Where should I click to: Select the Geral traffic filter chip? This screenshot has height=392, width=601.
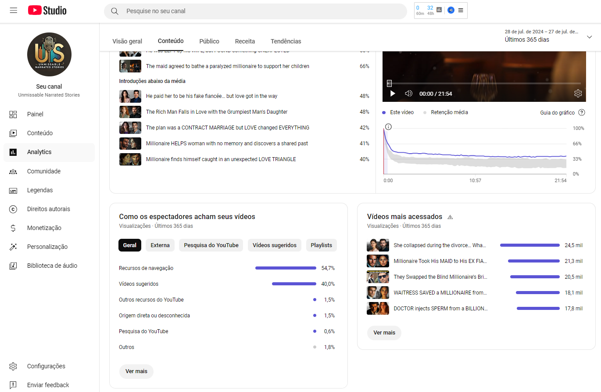(x=130, y=245)
